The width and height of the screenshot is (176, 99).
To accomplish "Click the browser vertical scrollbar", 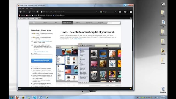I will (133, 53).
